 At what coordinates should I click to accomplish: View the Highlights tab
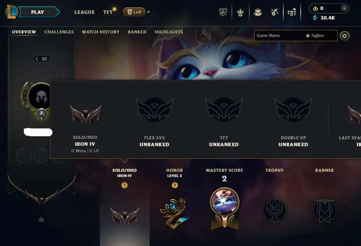click(169, 32)
